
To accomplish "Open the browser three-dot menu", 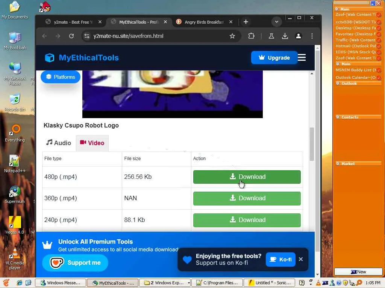I will tap(312, 36).
